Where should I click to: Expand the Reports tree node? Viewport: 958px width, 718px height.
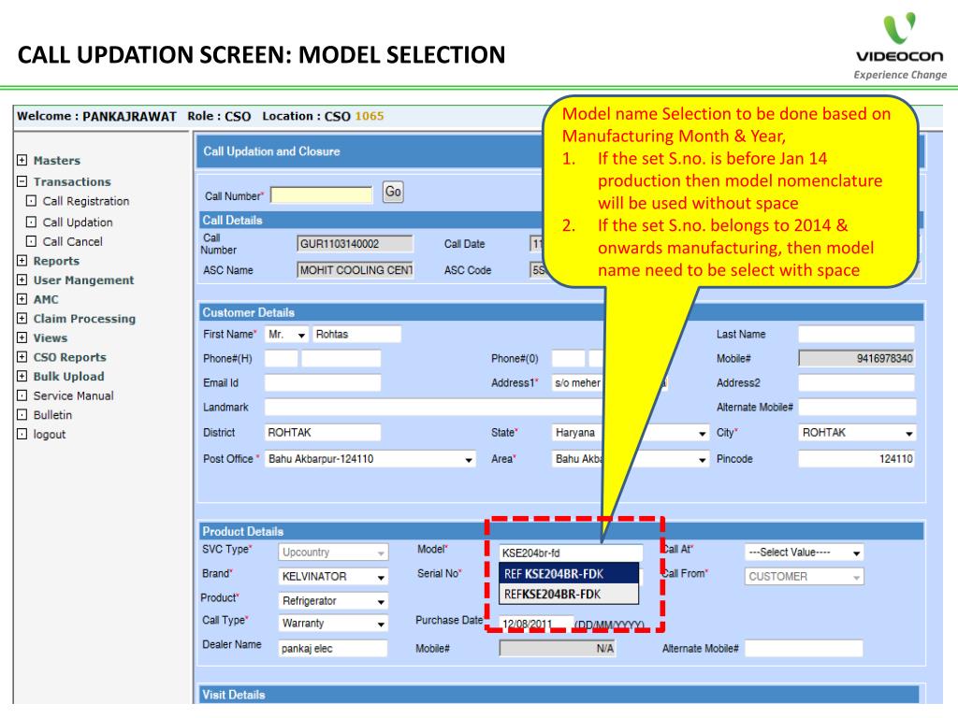click(x=22, y=261)
